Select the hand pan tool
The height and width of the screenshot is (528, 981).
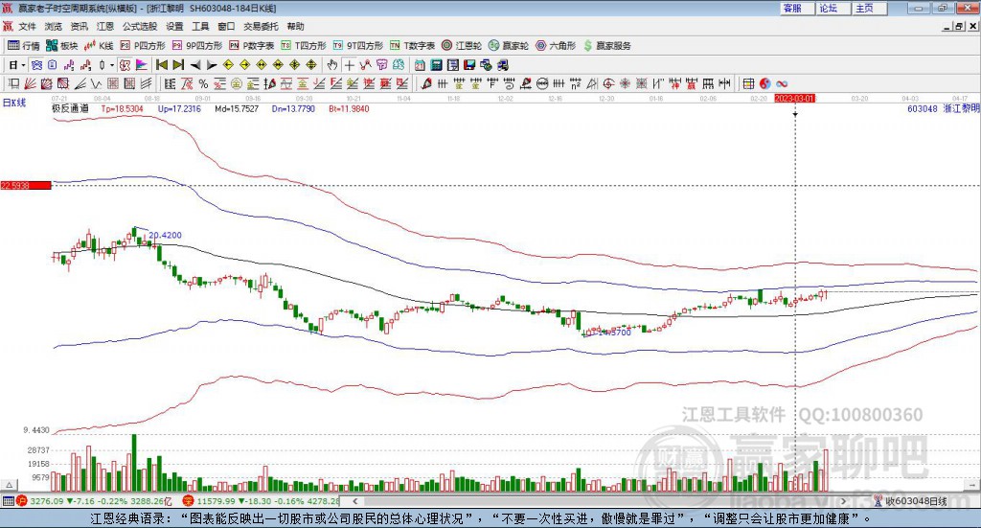(332, 65)
